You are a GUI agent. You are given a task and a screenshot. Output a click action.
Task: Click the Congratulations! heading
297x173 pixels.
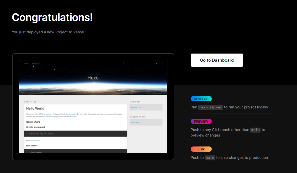point(52,17)
